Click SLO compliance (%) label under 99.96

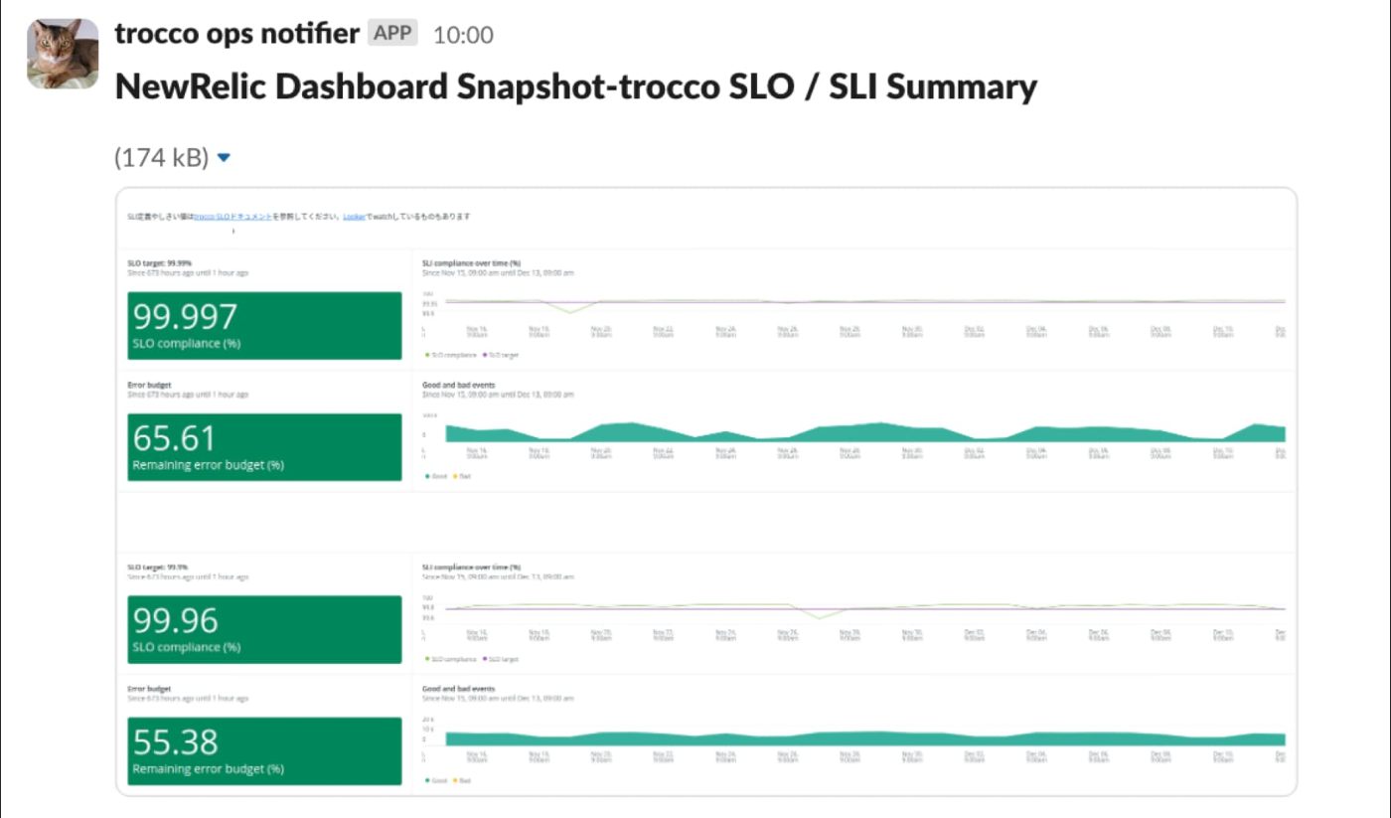pos(187,647)
